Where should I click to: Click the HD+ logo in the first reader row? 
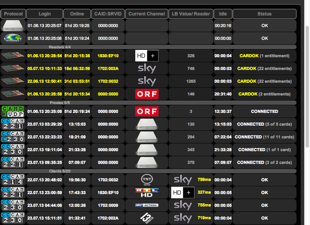coord(146,56)
